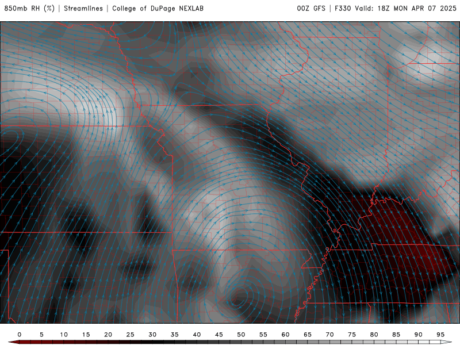Screen dimensions: 460x345
Task: Click the colorbar label "95"
Action: (440, 335)
